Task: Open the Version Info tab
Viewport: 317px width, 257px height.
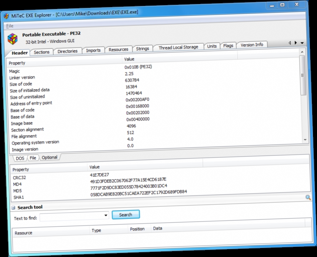Action: click(252, 45)
